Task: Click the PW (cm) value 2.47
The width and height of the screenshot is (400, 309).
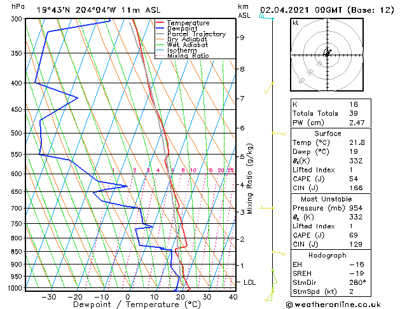Action: [357, 123]
